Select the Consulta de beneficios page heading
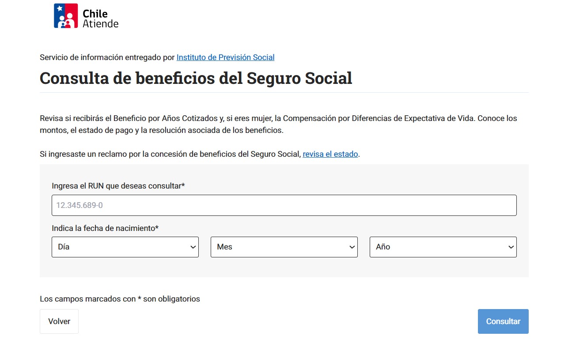572x351 pixels. tap(196, 78)
